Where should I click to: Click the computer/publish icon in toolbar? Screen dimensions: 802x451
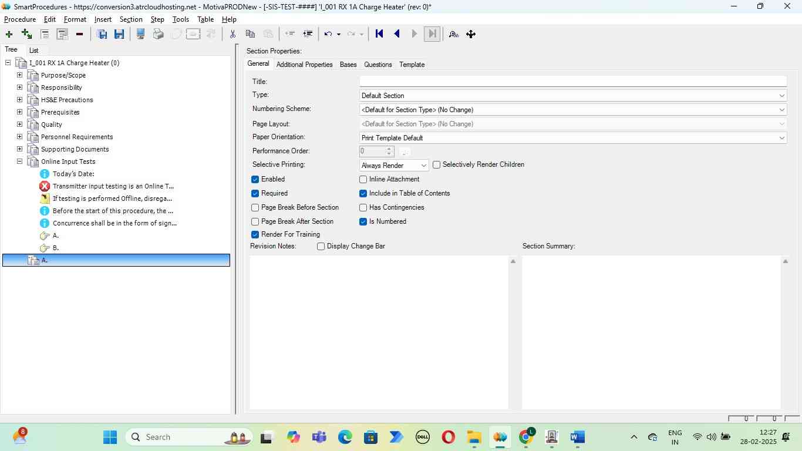(x=140, y=34)
